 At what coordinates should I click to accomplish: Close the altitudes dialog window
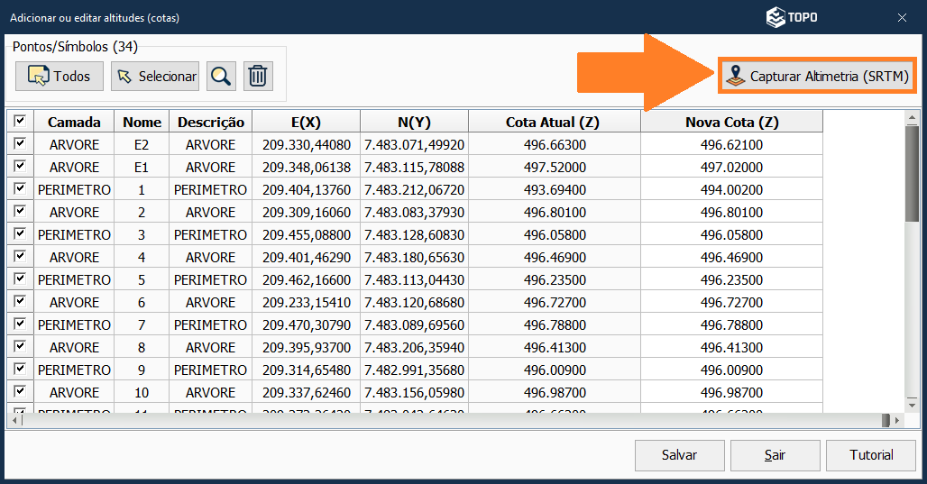click(902, 17)
